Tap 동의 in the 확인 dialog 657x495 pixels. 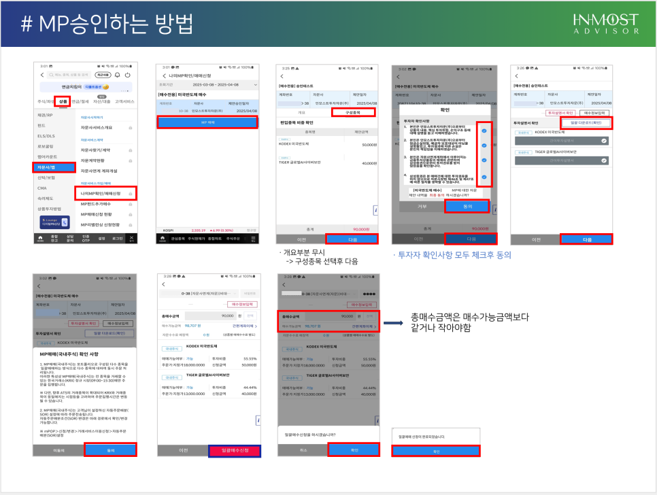[x=467, y=207]
